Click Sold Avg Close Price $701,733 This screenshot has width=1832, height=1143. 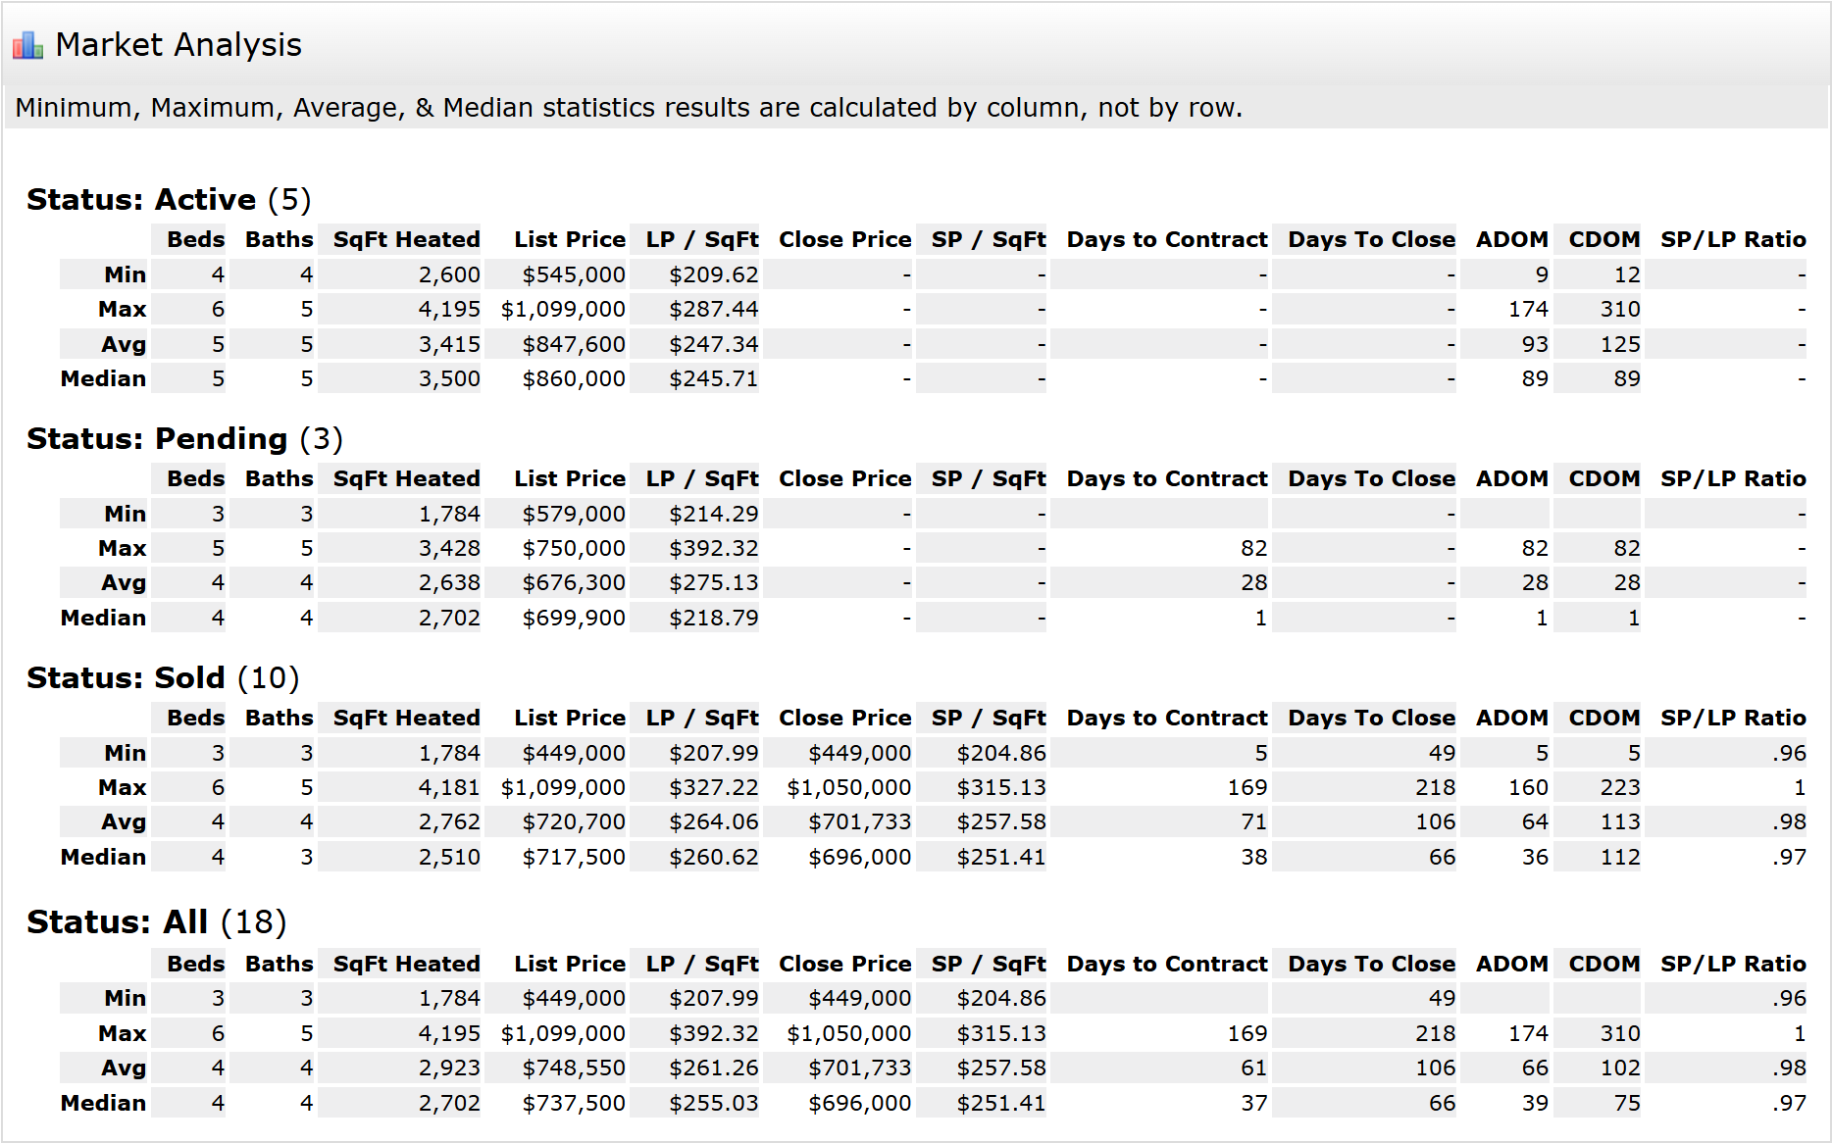pos(859,821)
